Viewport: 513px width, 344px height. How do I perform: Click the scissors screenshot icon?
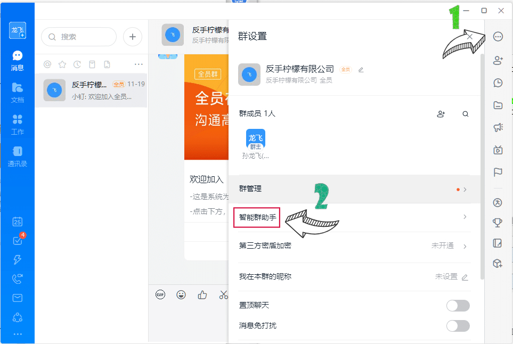pyautogui.click(x=223, y=294)
